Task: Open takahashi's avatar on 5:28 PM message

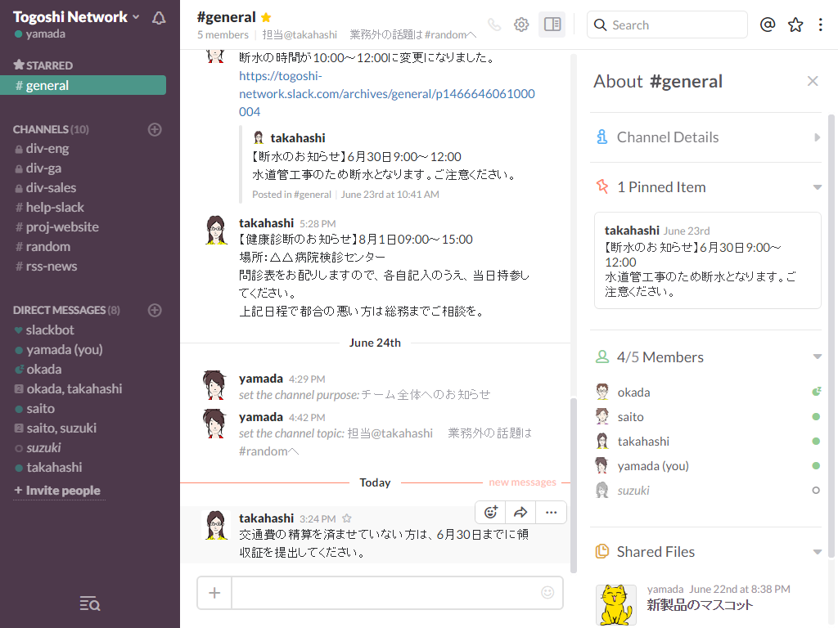Action: 216,230
